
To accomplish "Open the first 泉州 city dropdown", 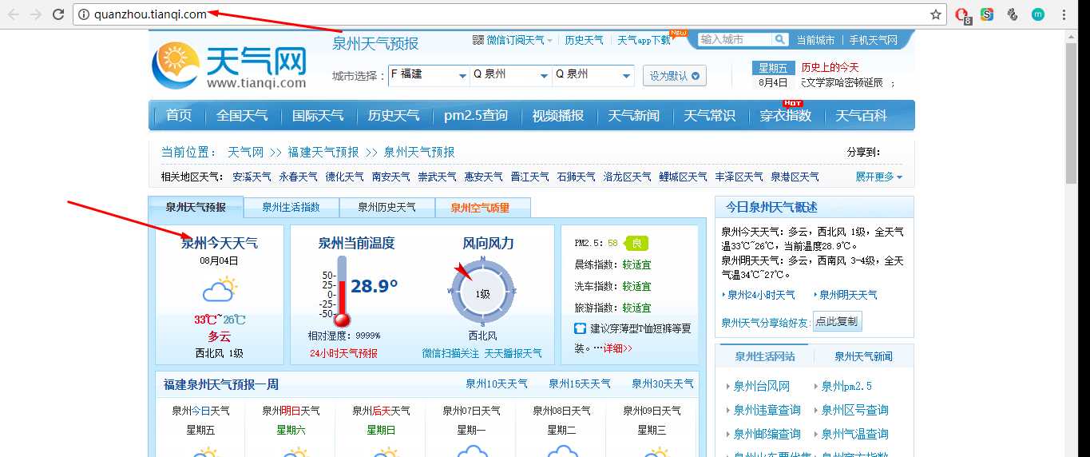I will pos(512,75).
